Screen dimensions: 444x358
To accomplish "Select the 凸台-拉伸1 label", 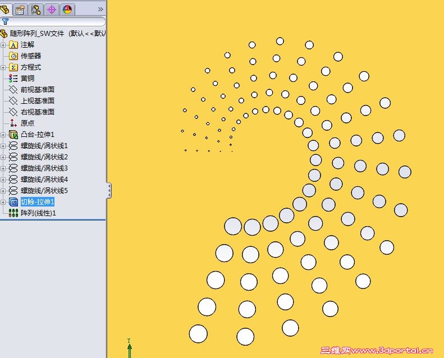I will tap(38, 135).
